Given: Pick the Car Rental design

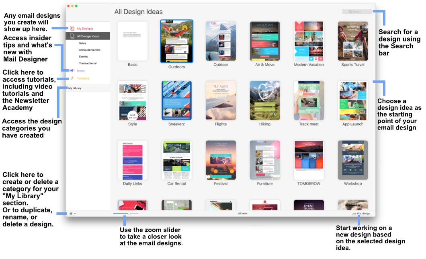Looking at the screenshot, I should [x=176, y=160].
